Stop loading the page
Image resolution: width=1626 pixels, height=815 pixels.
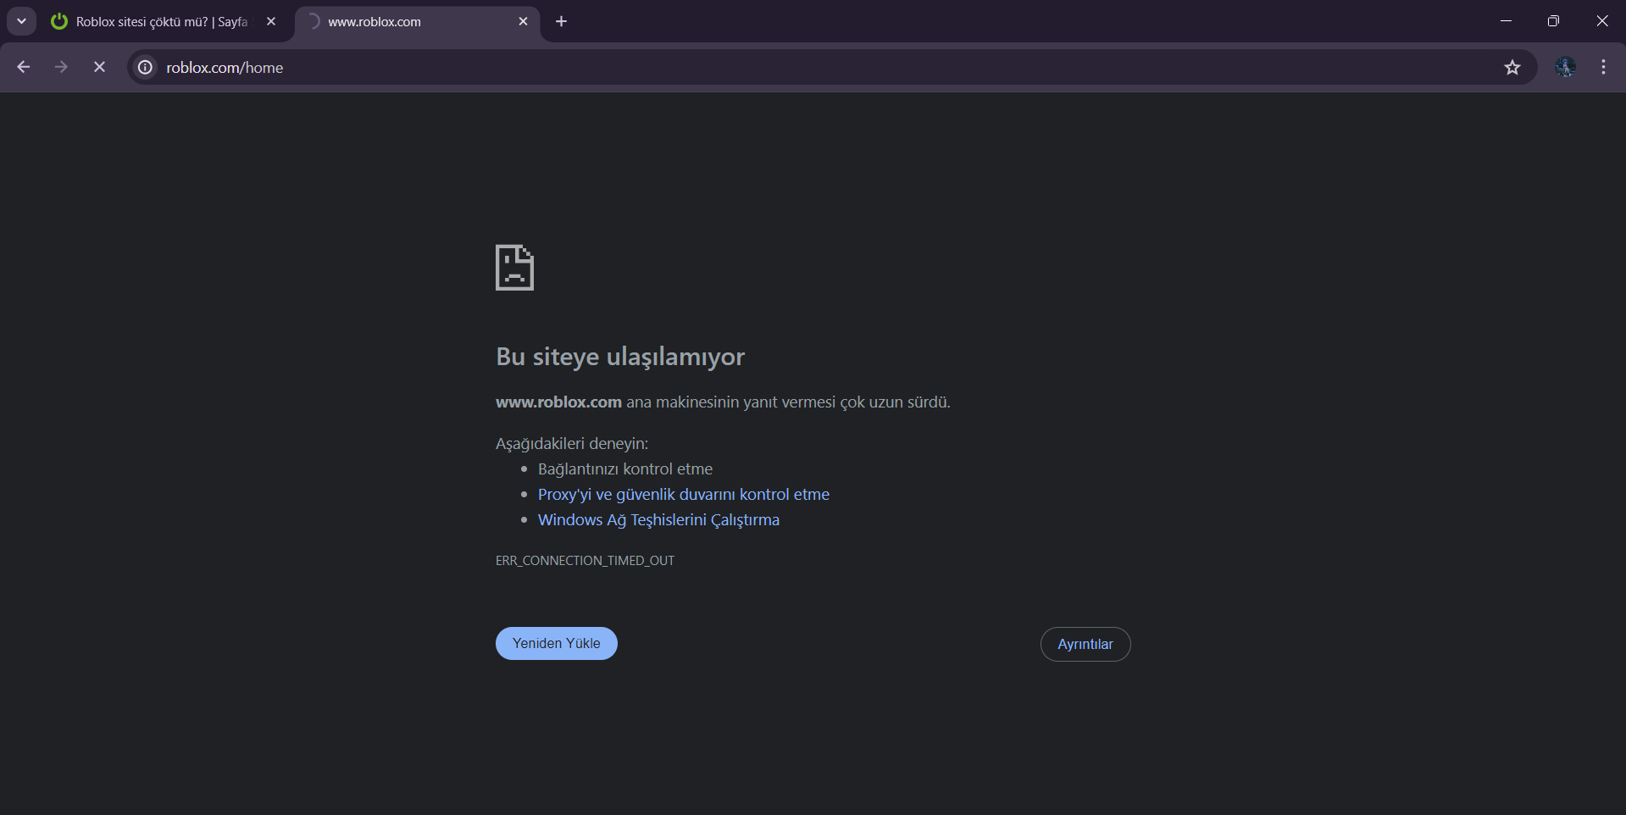(x=99, y=67)
